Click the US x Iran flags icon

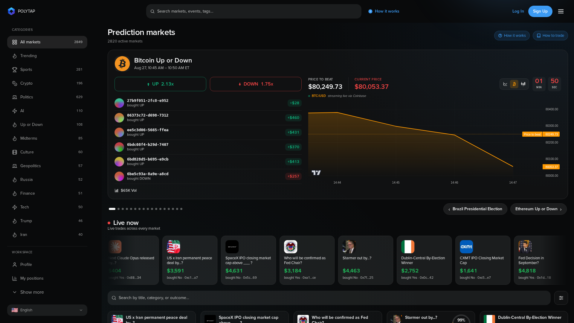(x=173, y=247)
